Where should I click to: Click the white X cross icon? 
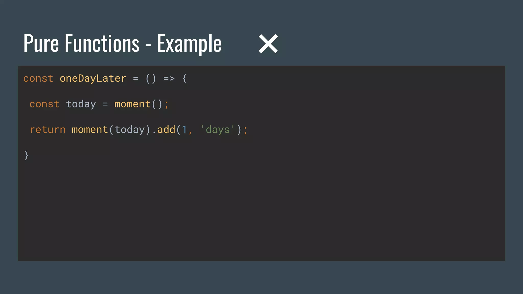click(268, 44)
